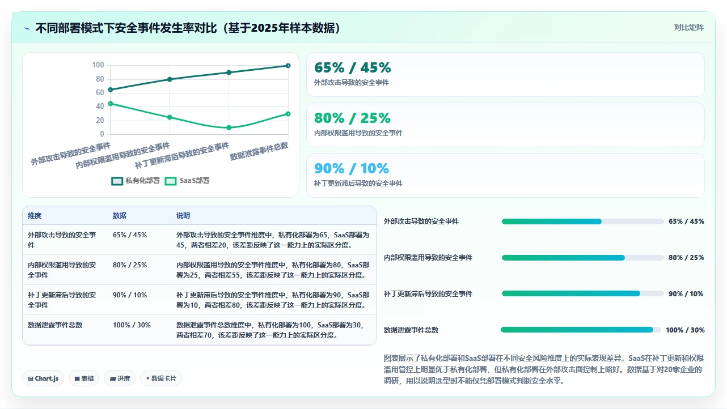Viewport: 727px width, 409px height.
Task: Click the 100% / 30% progress value label
Action: [685, 330]
